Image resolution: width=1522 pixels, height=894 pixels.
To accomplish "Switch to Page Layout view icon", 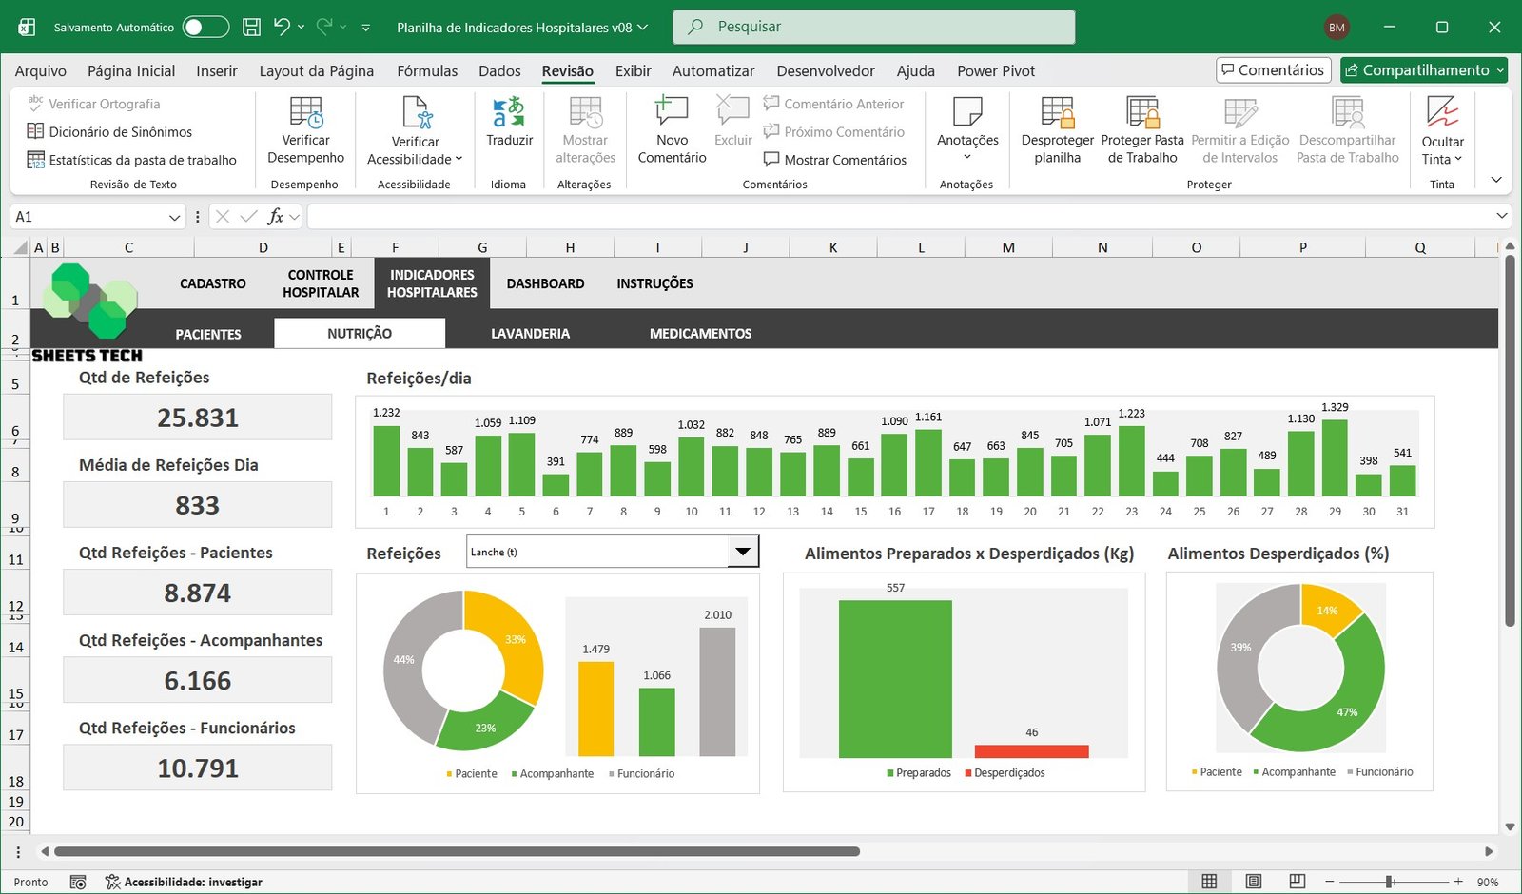I will [1254, 882].
